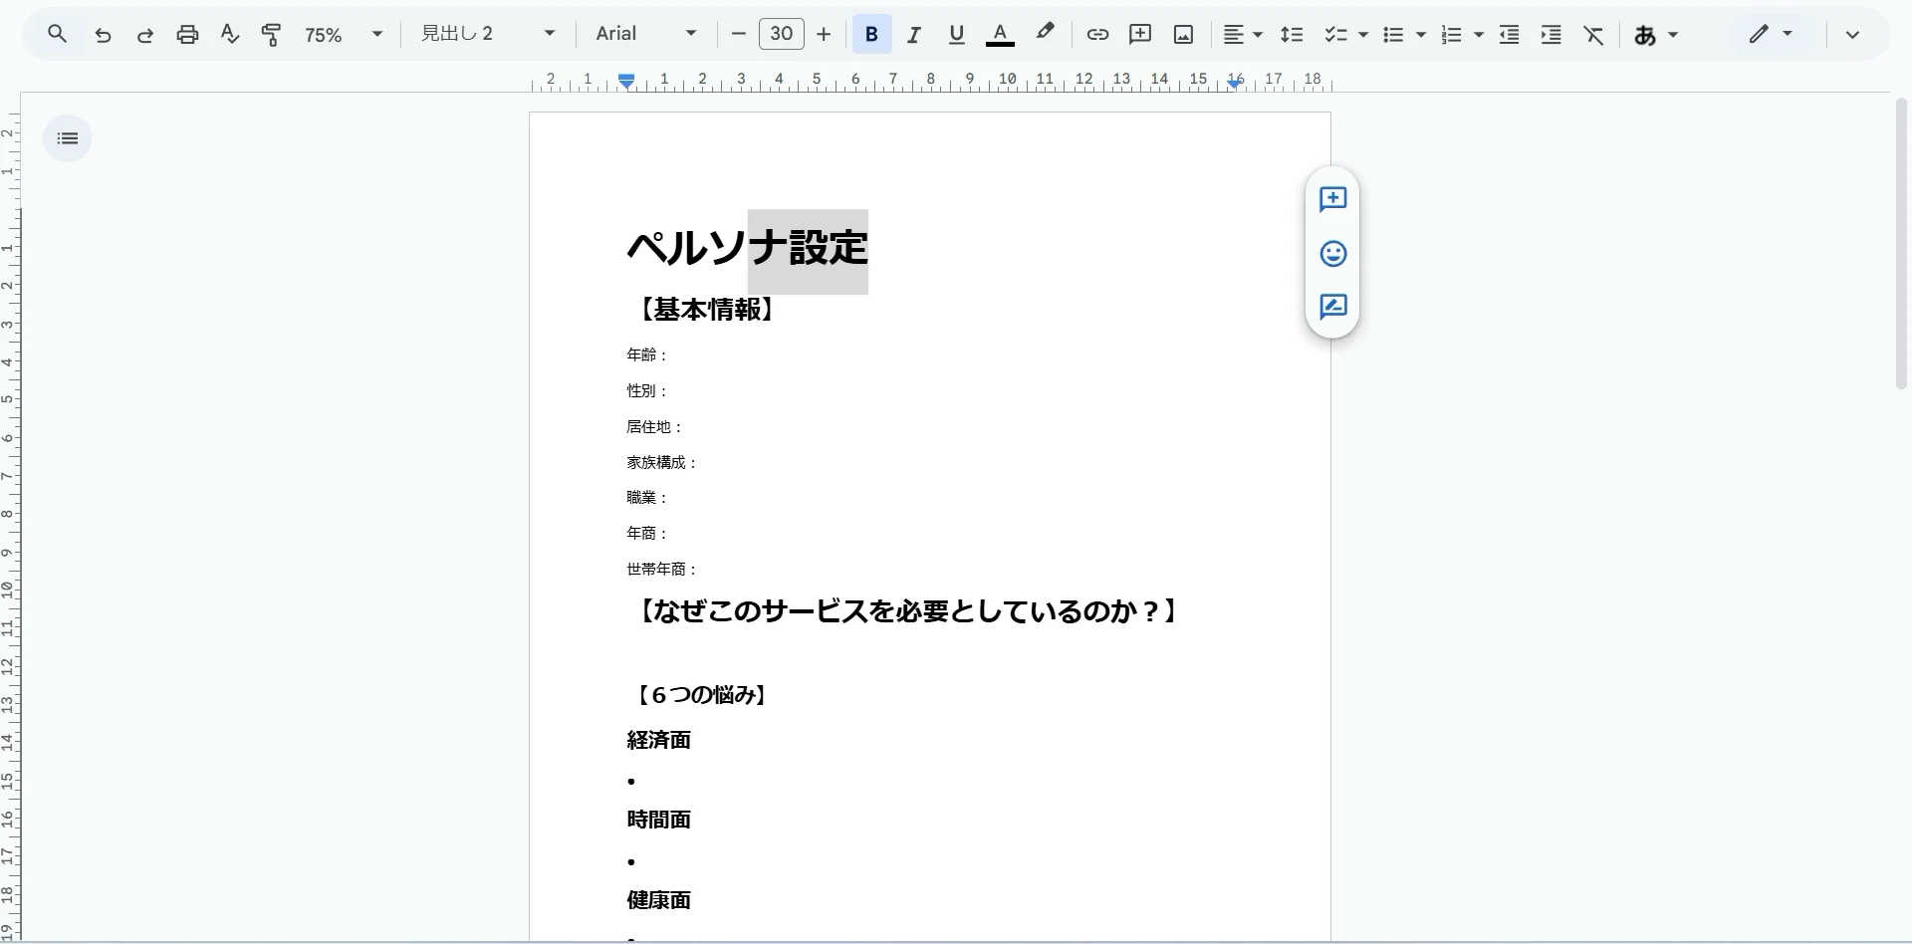Click the ペルソナ設定 title heading
This screenshot has height=944, width=1912.
click(x=748, y=248)
